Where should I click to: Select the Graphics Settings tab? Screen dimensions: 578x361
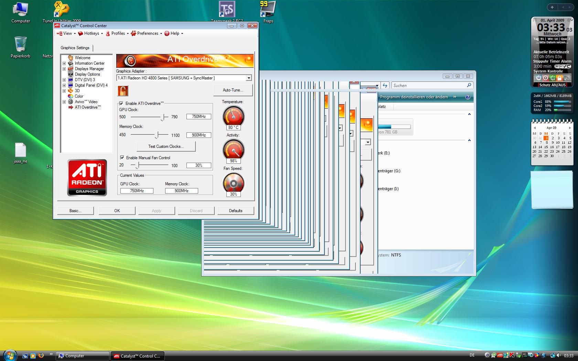75,48
